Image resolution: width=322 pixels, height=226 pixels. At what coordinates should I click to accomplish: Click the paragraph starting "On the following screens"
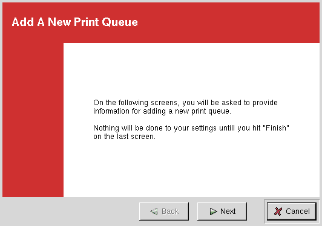click(185, 106)
